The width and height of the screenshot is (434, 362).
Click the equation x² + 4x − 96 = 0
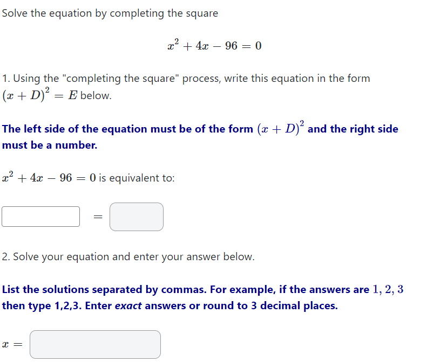pyautogui.click(x=214, y=45)
